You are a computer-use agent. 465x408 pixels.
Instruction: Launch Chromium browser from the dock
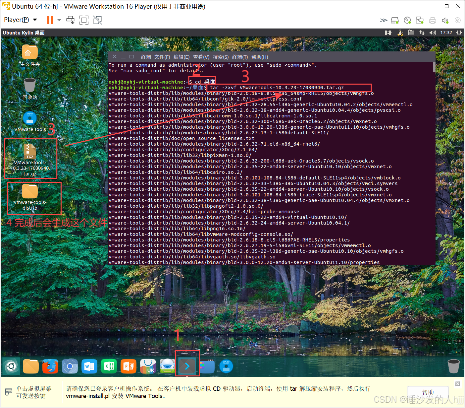tap(70, 366)
